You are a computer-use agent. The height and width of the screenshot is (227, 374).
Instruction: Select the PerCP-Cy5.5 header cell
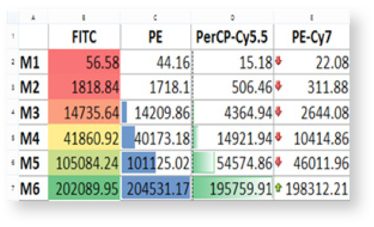233,38
